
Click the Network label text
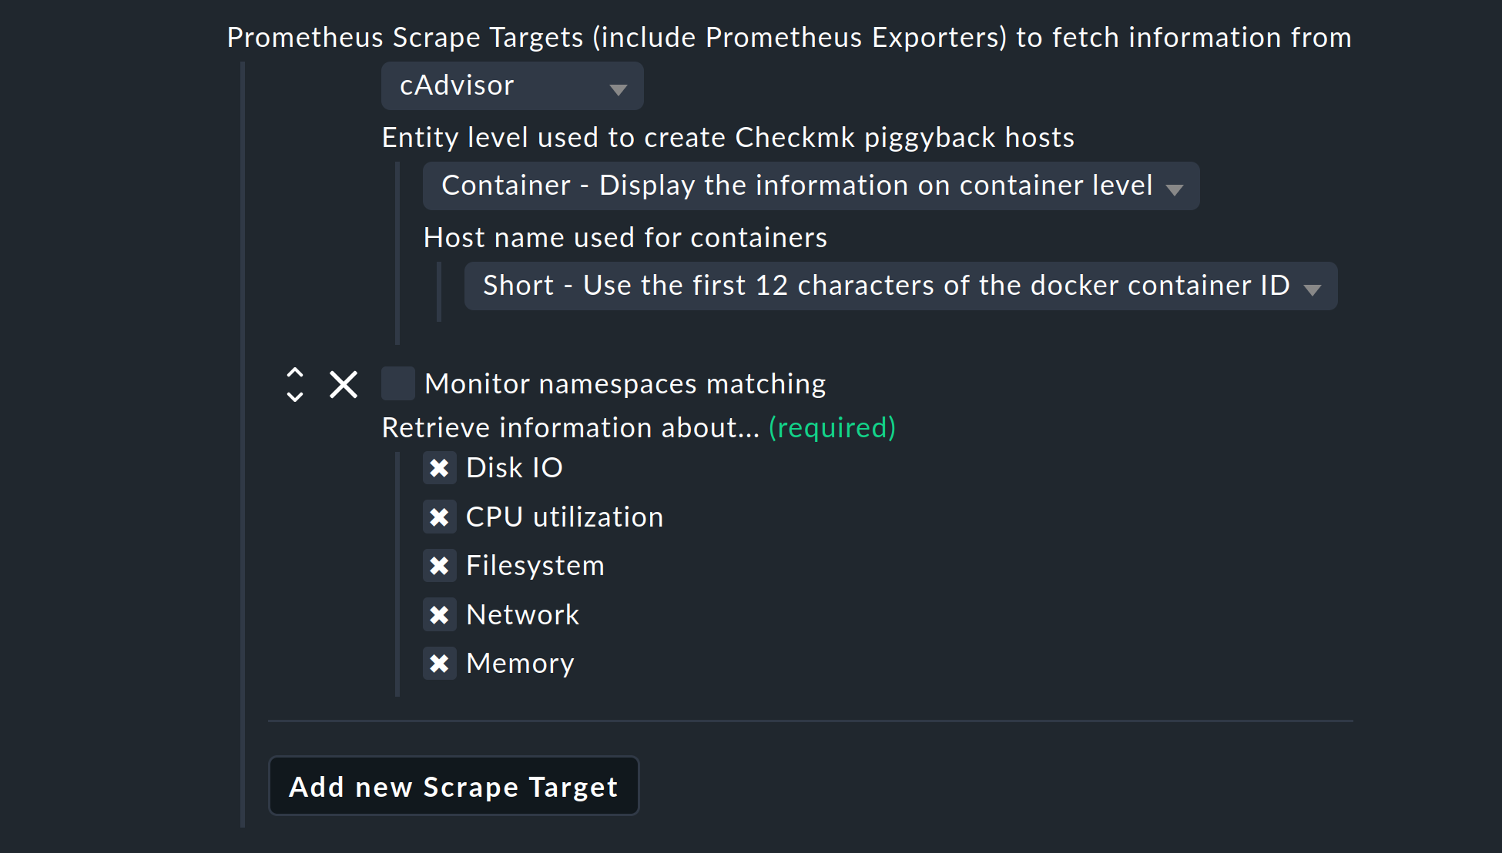(x=522, y=615)
